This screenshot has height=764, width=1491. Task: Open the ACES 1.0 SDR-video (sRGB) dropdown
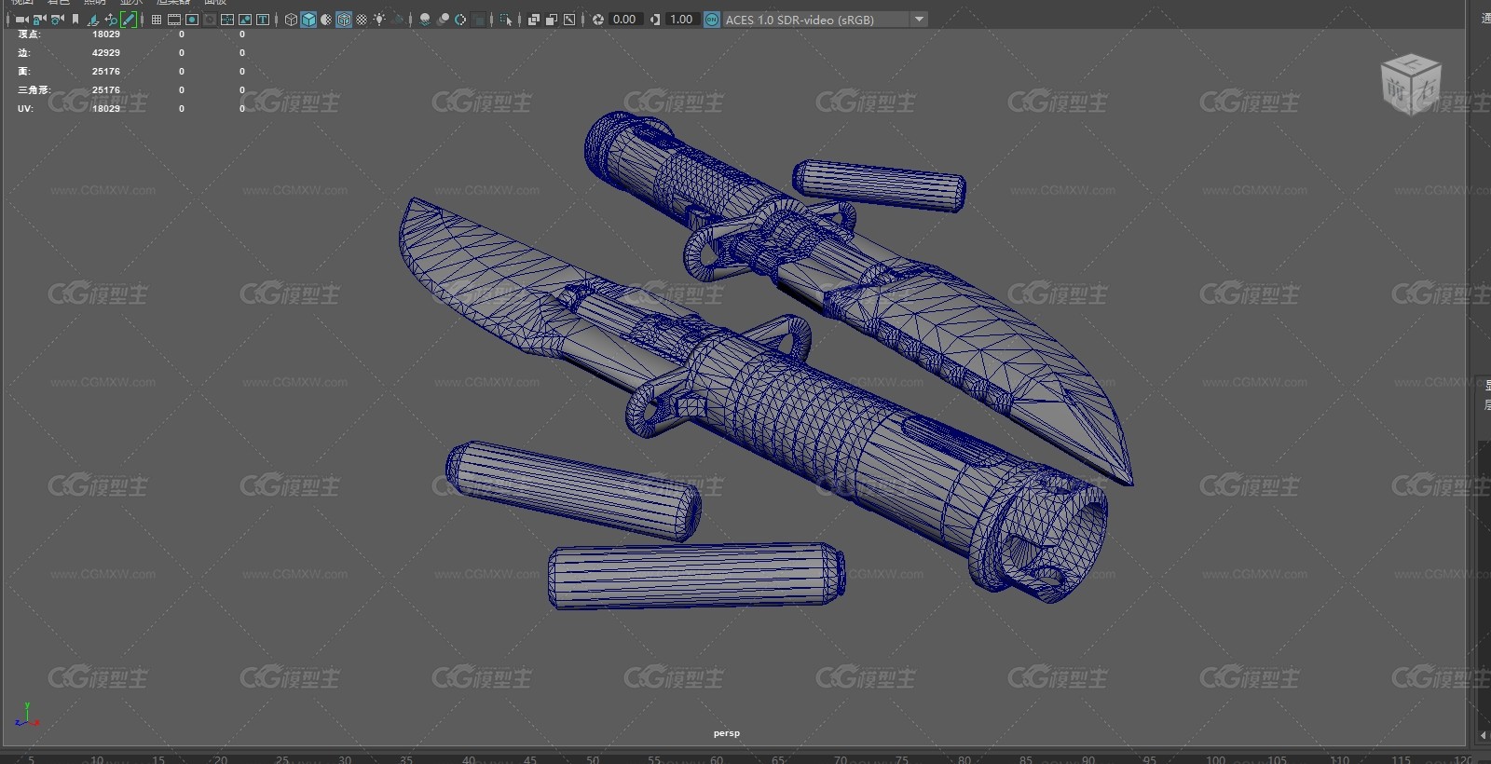click(x=825, y=20)
